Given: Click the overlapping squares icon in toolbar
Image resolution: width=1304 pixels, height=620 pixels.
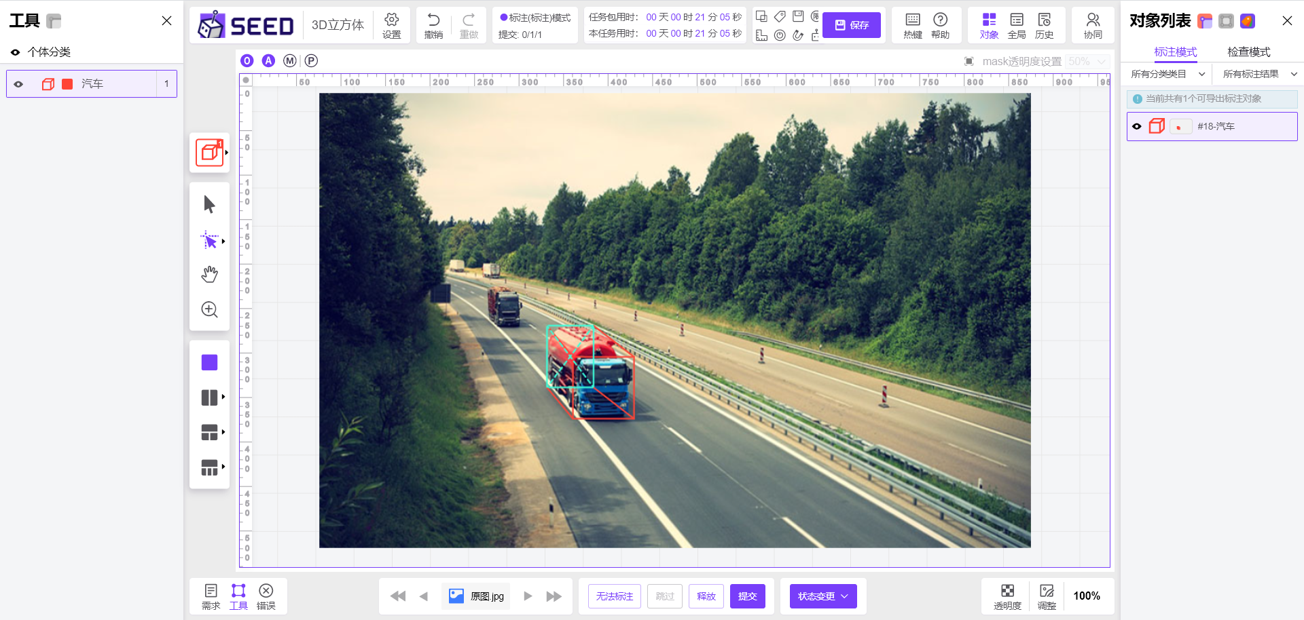Looking at the screenshot, I should (761, 16).
